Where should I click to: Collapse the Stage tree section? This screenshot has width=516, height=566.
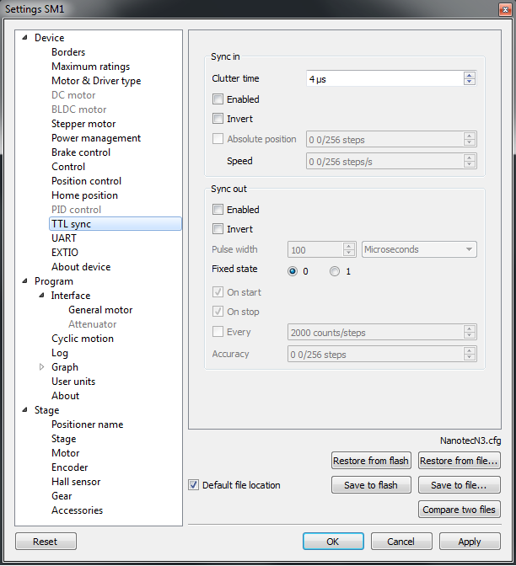(24, 410)
